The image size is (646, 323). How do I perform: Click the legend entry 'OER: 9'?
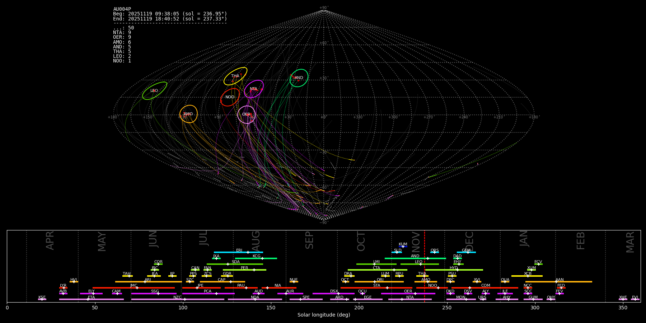click(122, 37)
